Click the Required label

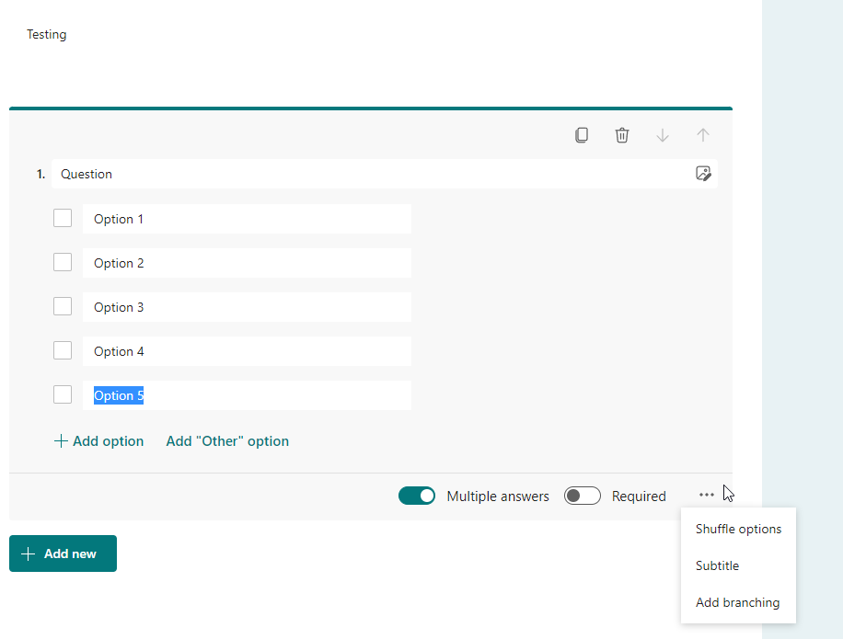(x=639, y=496)
